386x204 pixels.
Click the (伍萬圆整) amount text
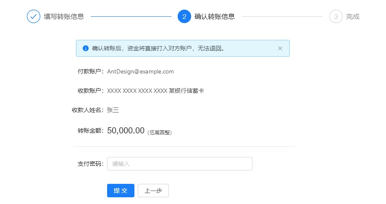160,133
